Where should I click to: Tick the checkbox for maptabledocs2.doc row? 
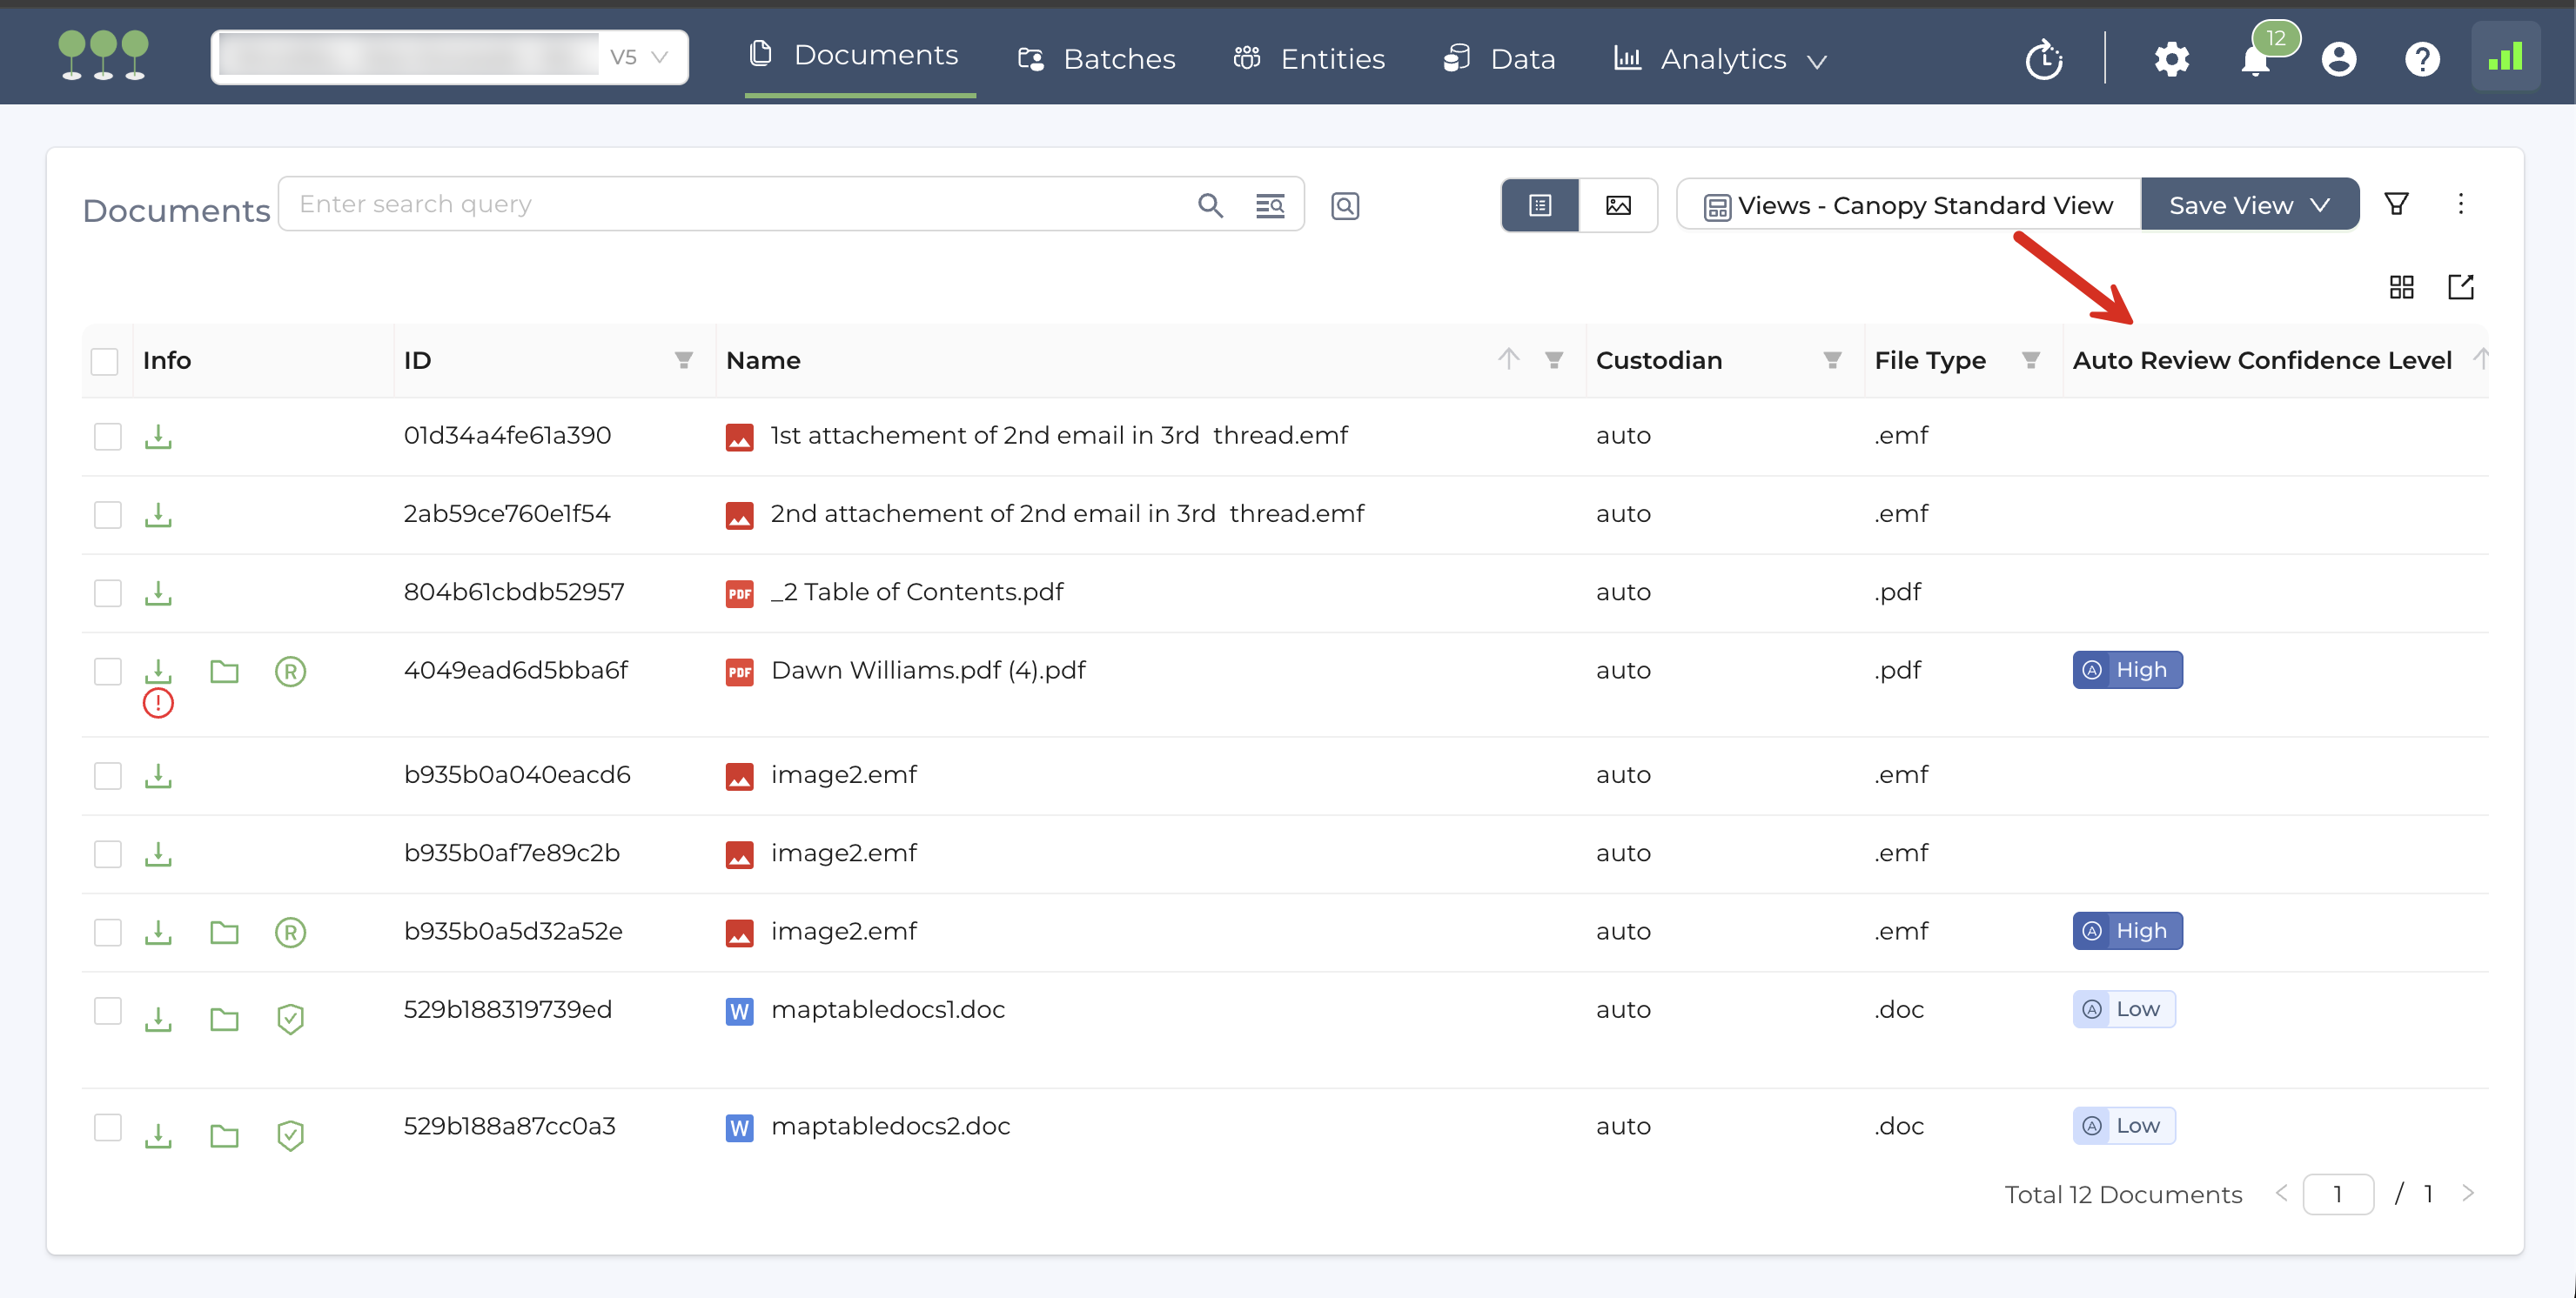click(107, 1127)
